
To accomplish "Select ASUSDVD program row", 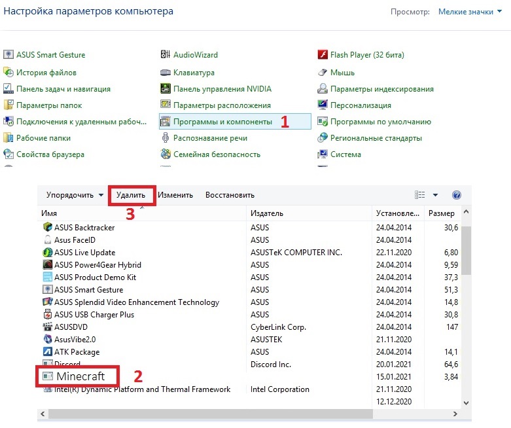I will point(250,327).
